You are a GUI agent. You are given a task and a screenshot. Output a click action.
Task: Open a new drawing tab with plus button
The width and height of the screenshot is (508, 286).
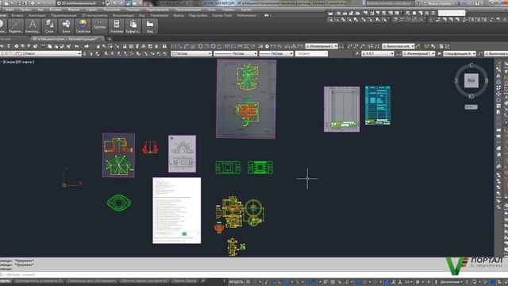[110, 39]
